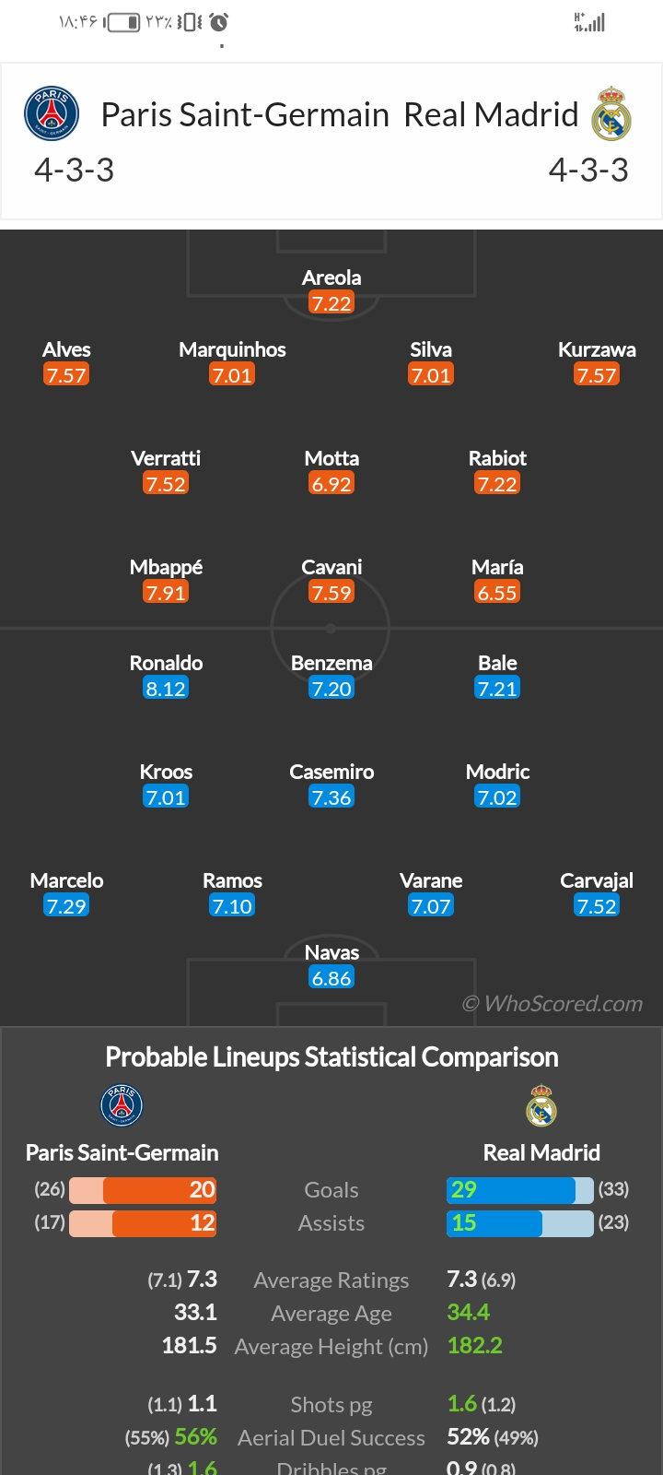Image resolution: width=663 pixels, height=1475 pixels.
Task: Tap Real Madrid blue Assists bar showing 15
Action: pyautogui.click(x=494, y=1222)
